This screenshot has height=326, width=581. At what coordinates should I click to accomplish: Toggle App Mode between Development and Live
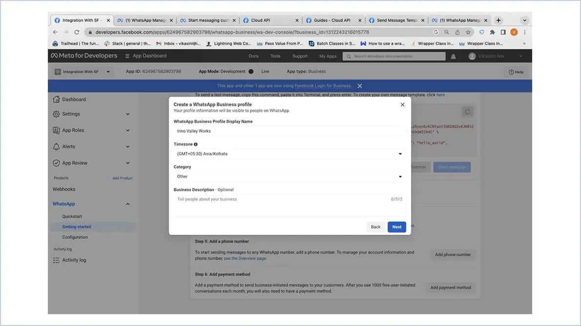coord(251,72)
